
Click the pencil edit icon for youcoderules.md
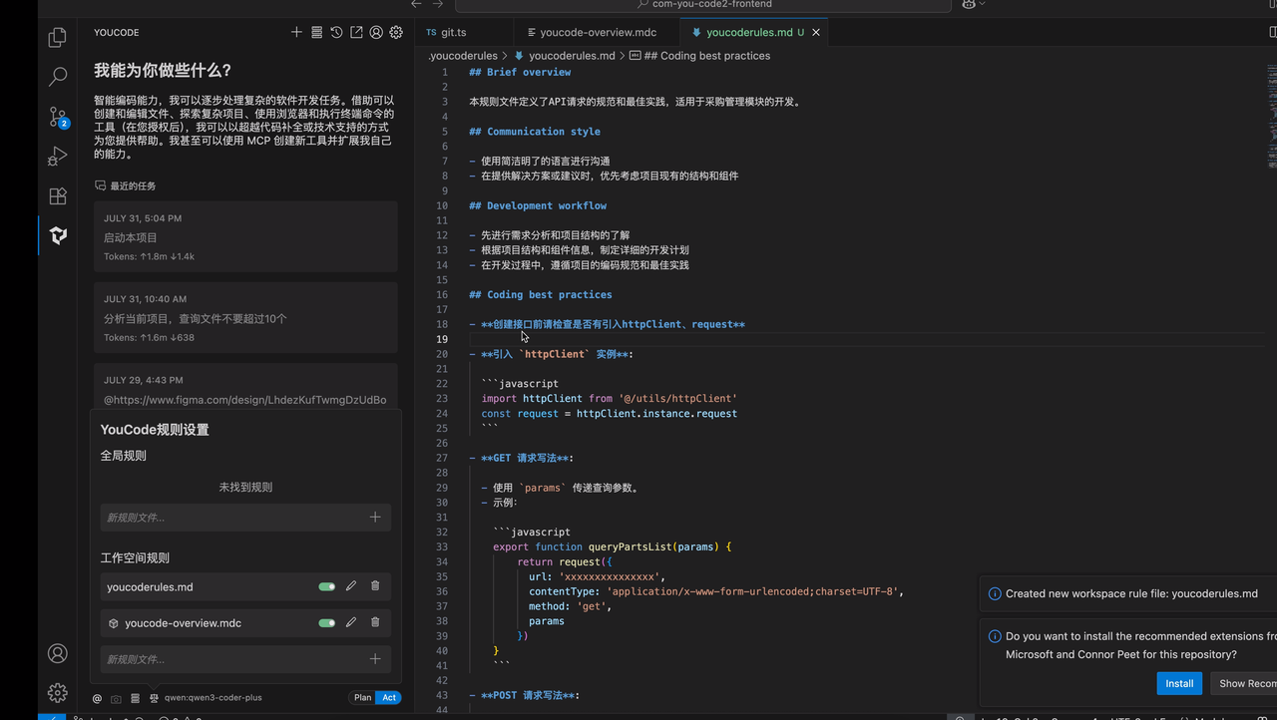[351, 586]
